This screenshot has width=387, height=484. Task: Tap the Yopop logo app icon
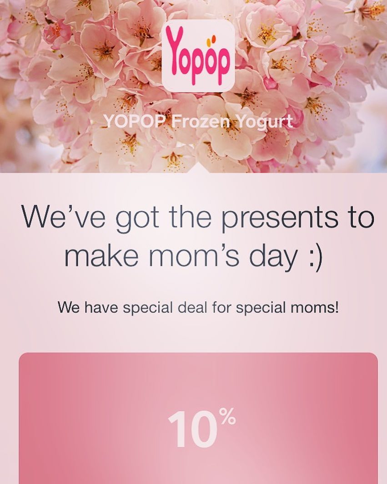click(x=198, y=56)
